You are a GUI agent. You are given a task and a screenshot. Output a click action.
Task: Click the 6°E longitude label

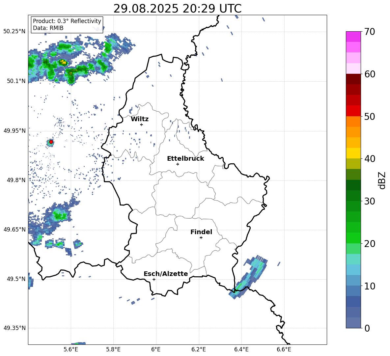pyautogui.click(x=156, y=349)
